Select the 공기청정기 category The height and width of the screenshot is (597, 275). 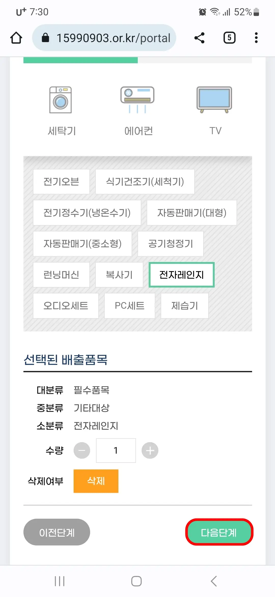click(x=170, y=244)
